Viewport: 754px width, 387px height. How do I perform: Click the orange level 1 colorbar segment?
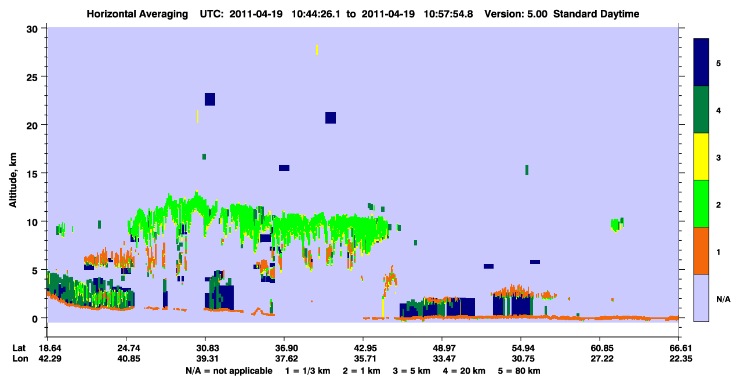click(701, 251)
